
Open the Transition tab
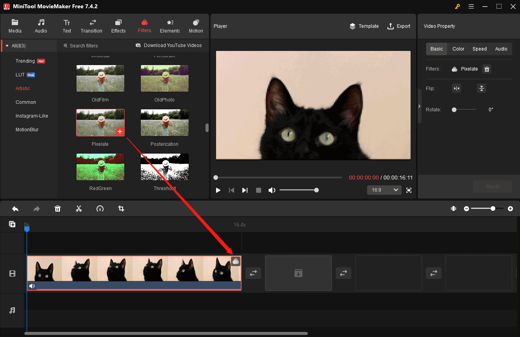[x=91, y=26]
